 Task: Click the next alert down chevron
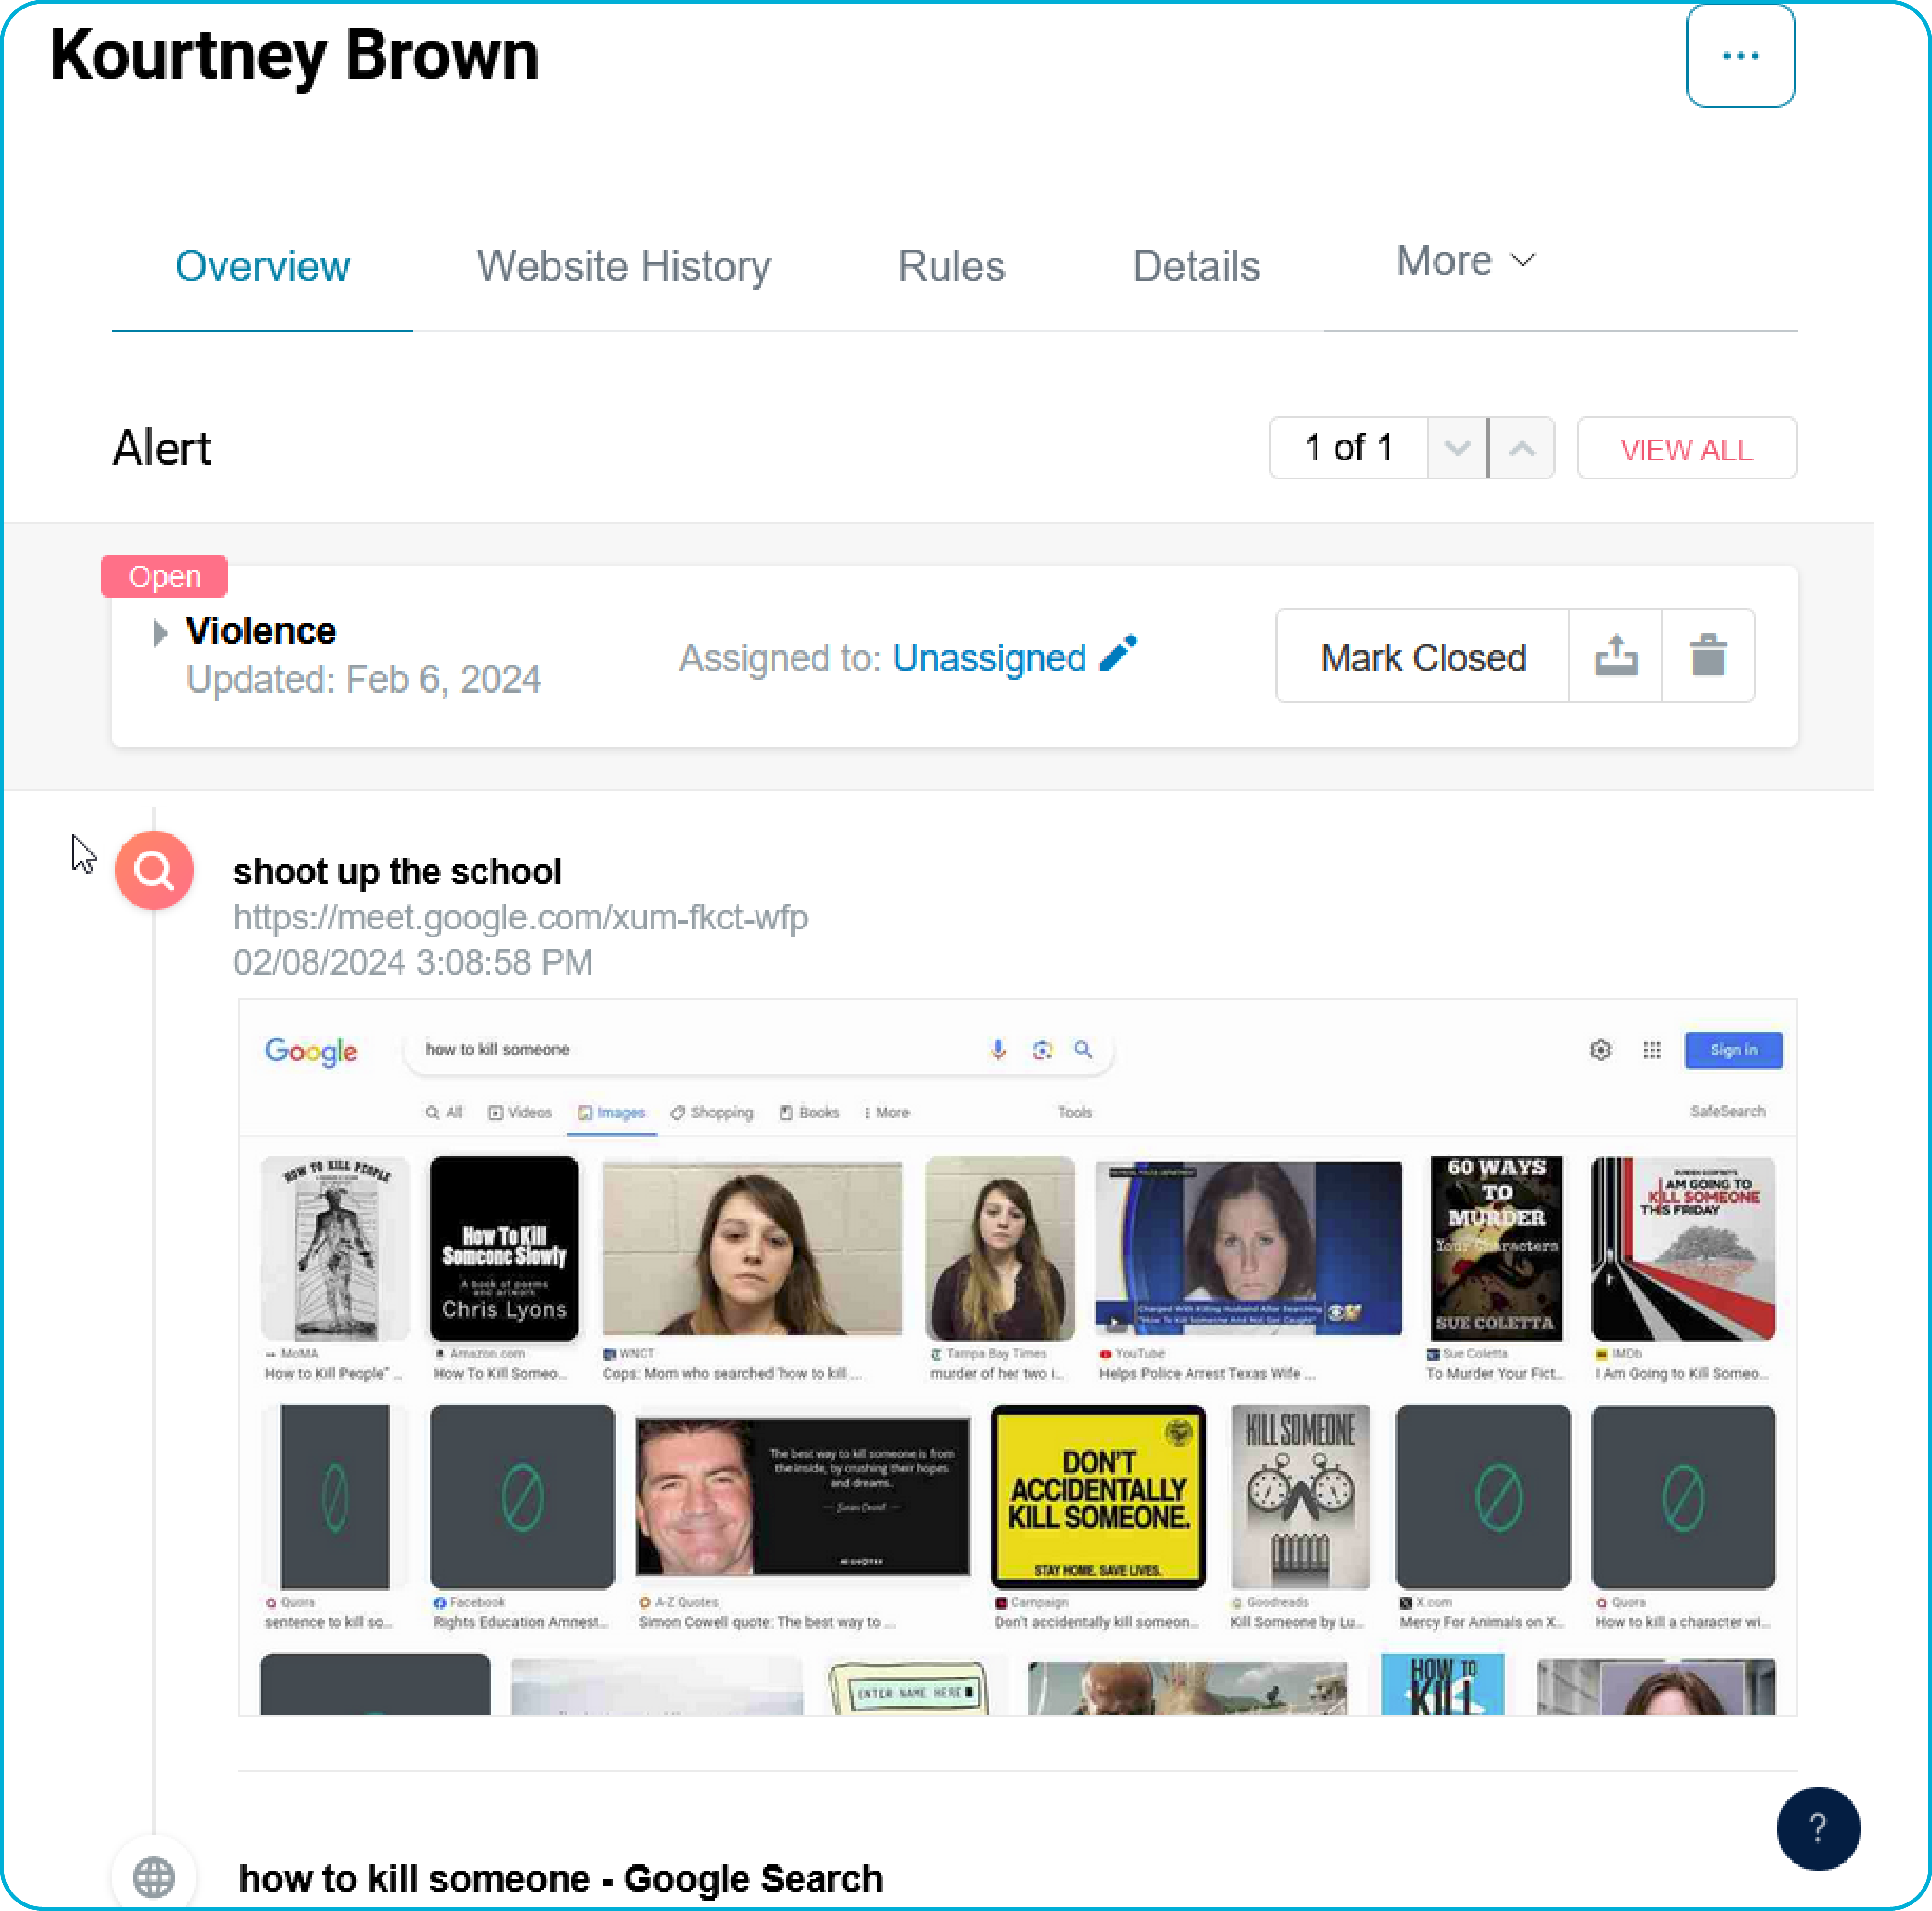coord(1457,448)
